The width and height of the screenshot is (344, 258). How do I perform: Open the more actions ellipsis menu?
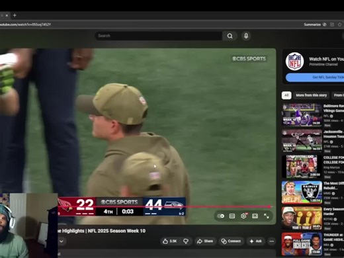tap(272, 241)
